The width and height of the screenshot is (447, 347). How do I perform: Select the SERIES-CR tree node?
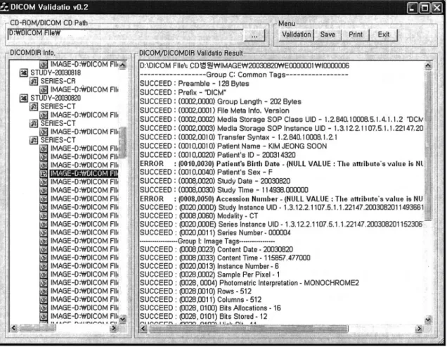point(58,81)
